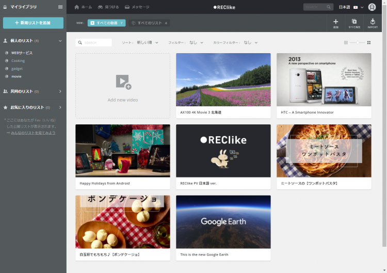Open the REClike PV 日本語 ver. thumbnail
Image resolution: width=387 pixels, height=273 pixels.
[223, 151]
